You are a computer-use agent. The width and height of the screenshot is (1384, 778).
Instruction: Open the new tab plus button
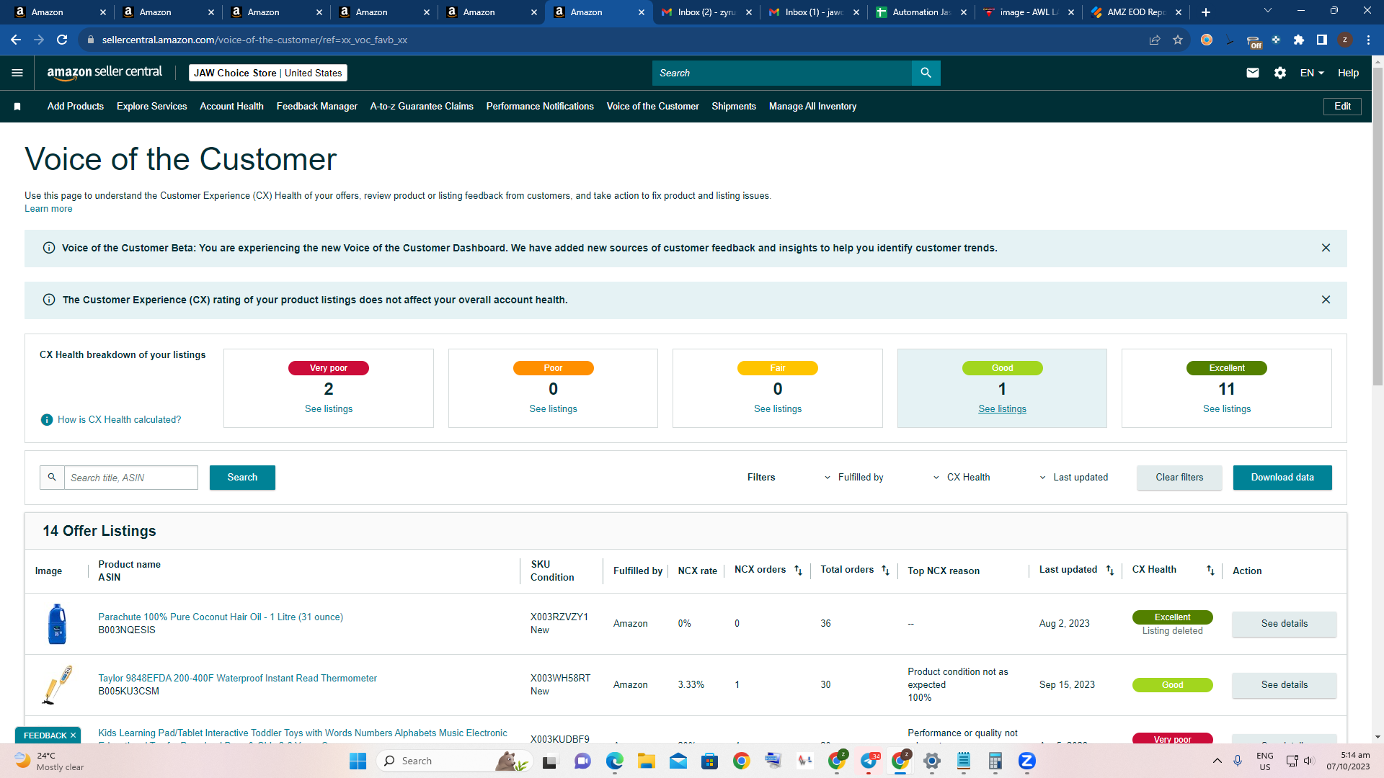coord(1205,12)
